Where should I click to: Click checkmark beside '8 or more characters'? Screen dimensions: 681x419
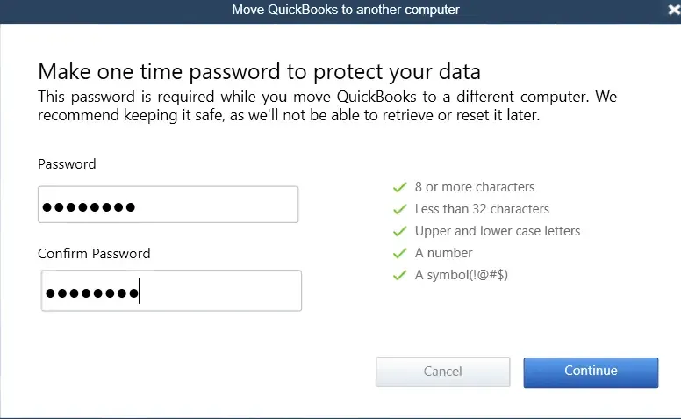[x=399, y=187]
